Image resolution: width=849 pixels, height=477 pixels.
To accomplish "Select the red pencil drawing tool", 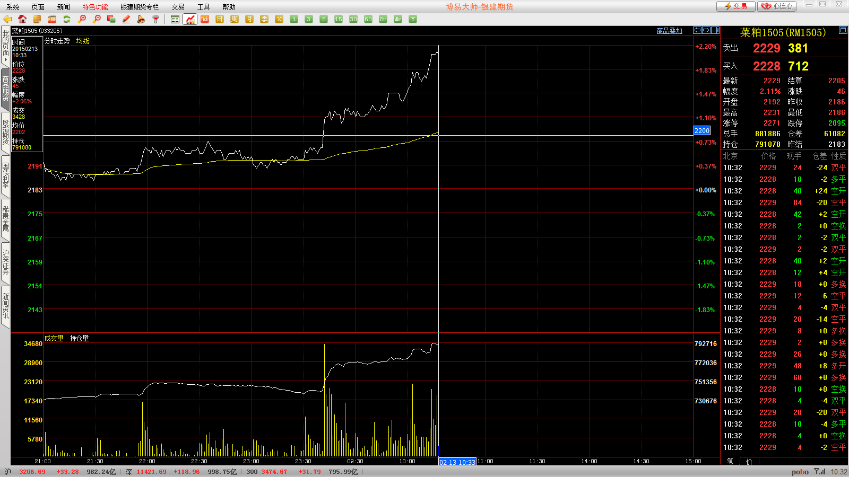I will tap(126, 19).
